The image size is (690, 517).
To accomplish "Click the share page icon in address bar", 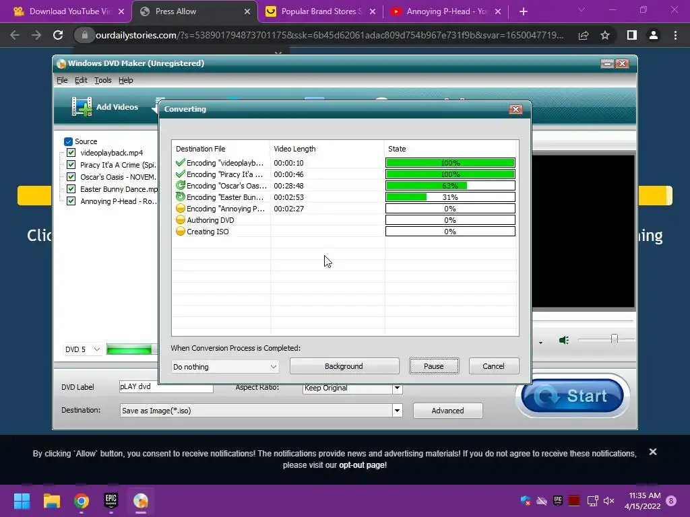I will click(584, 35).
